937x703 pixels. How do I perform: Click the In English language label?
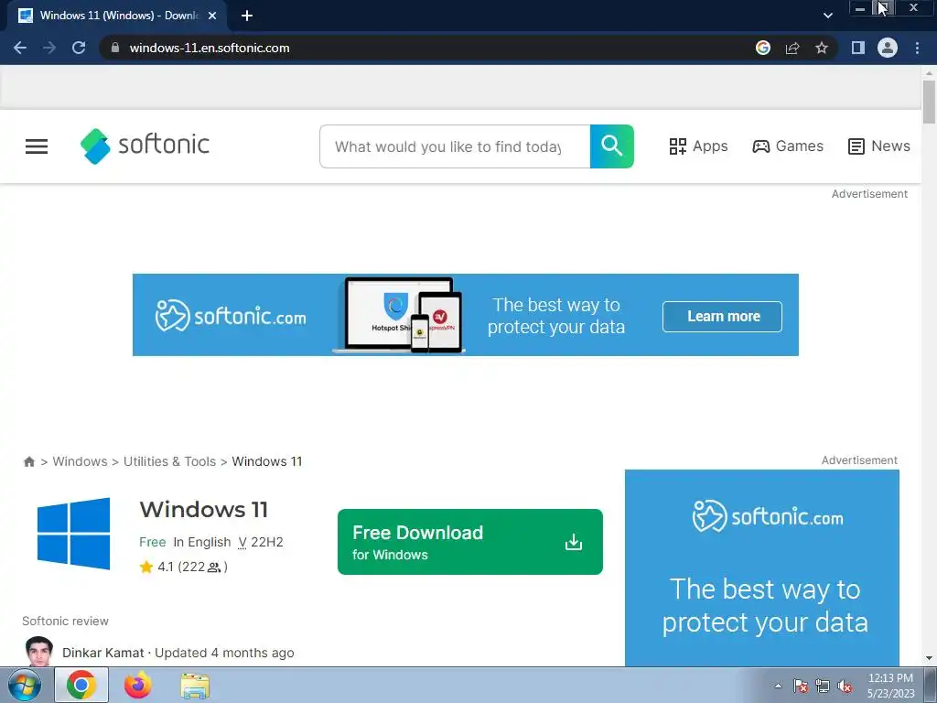click(202, 542)
